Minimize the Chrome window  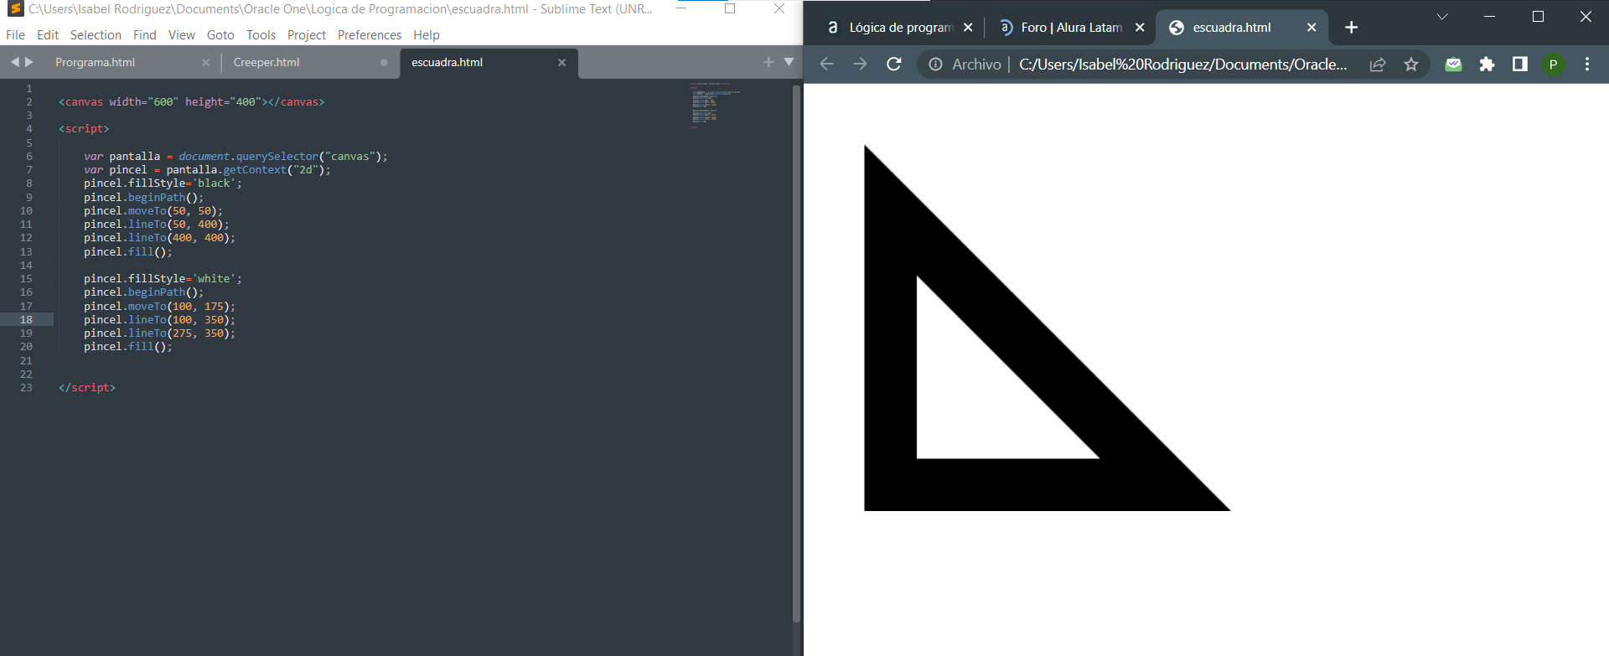[1489, 17]
